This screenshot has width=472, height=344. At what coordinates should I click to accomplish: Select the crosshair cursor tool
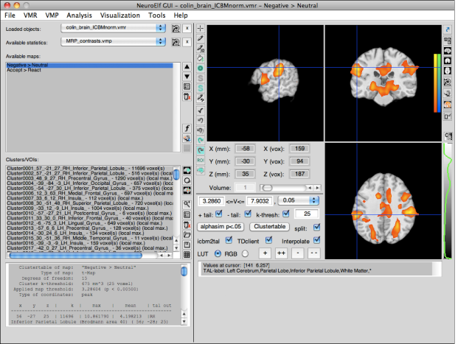pos(201,28)
